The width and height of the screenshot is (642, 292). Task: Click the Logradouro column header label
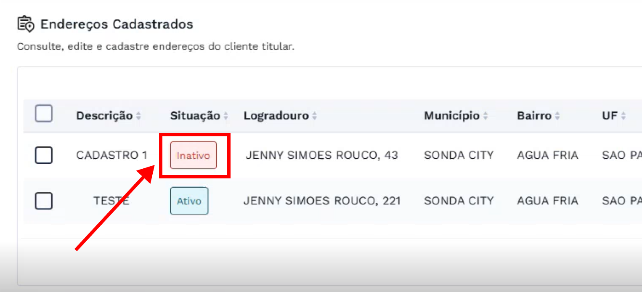(x=276, y=116)
